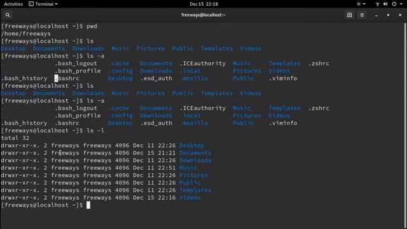The width and height of the screenshot is (407, 229).
Task: Open the clock showing Dec 15 22:18
Action: pos(203,4)
